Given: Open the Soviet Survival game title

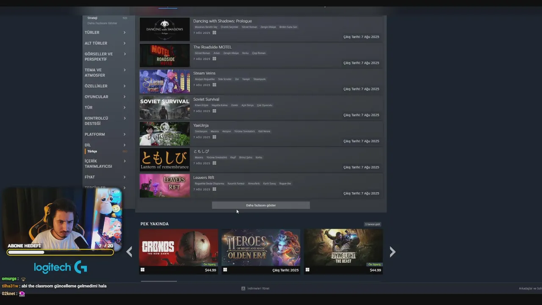Looking at the screenshot, I should (206, 99).
